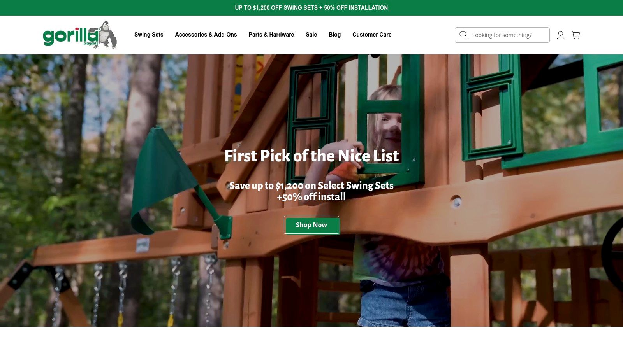
Task: Open the Parts & Hardware menu
Action: pyautogui.click(x=271, y=35)
